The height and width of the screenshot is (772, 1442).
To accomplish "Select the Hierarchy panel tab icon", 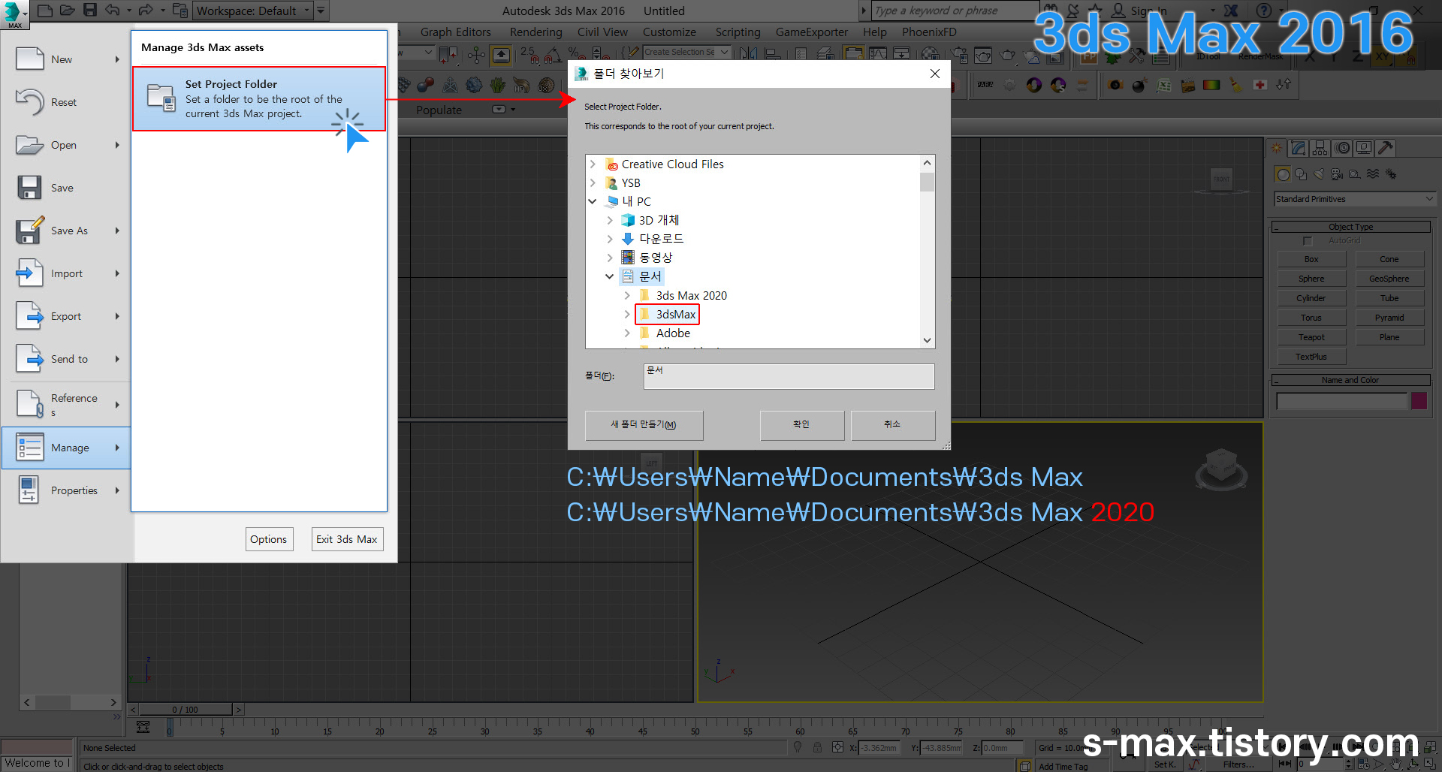I will (1320, 148).
